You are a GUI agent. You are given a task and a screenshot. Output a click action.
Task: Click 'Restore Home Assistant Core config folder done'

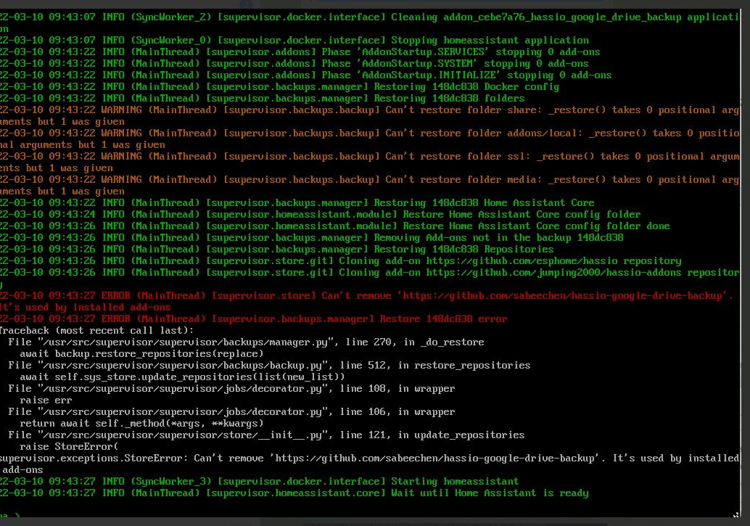(536, 226)
